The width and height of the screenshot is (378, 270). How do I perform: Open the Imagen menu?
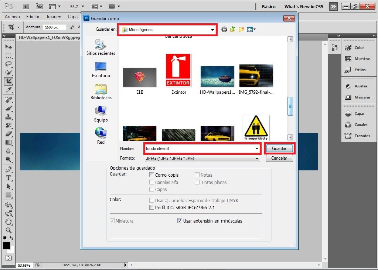[54, 17]
